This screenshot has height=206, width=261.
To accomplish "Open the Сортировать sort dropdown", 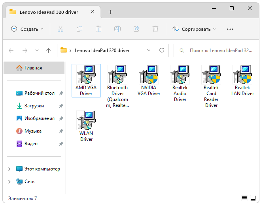I will [194, 29].
